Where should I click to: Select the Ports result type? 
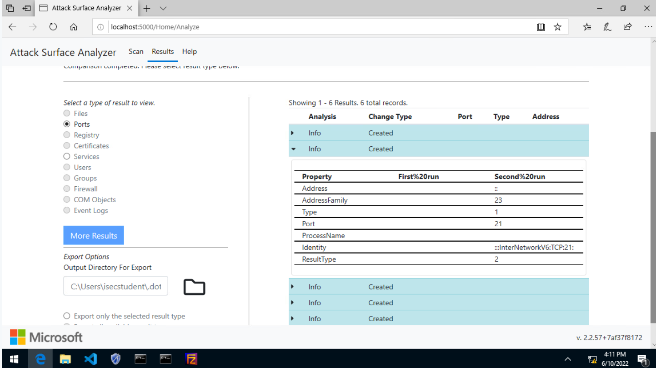pos(67,124)
